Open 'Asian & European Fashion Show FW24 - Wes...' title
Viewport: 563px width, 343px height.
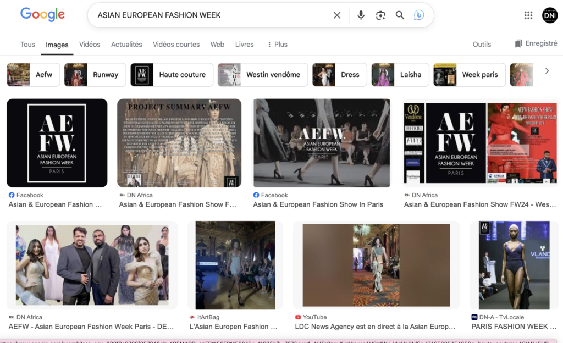[x=481, y=204]
